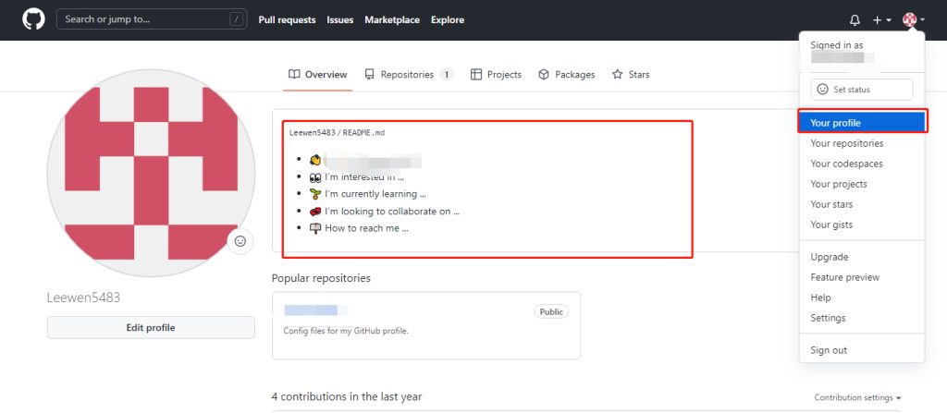Select the Overview tab

pyautogui.click(x=318, y=74)
